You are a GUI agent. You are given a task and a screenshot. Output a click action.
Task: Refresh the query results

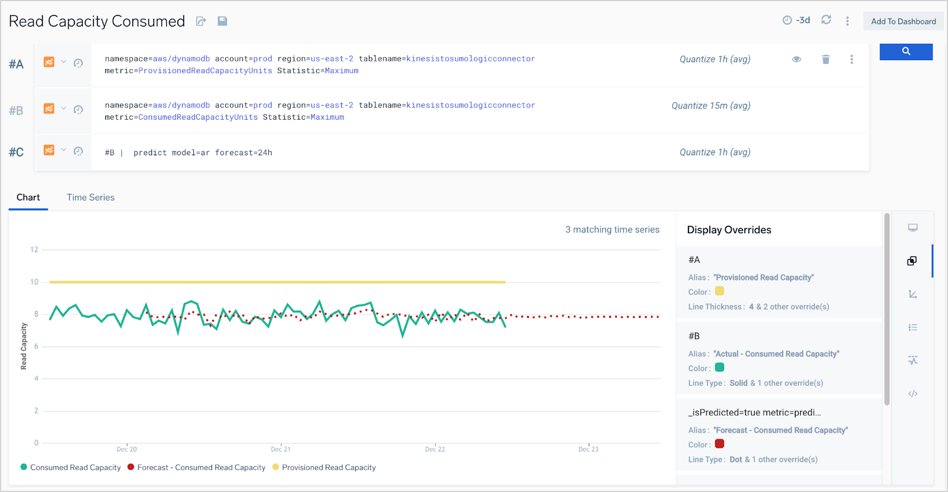click(826, 20)
